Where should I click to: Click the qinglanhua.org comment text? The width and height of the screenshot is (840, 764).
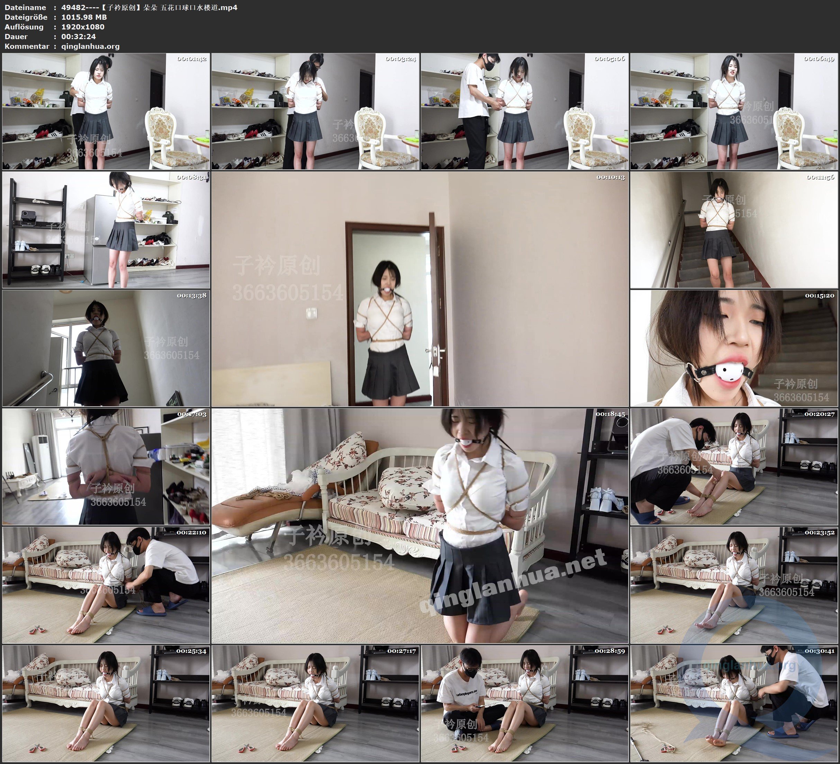[90, 46]
